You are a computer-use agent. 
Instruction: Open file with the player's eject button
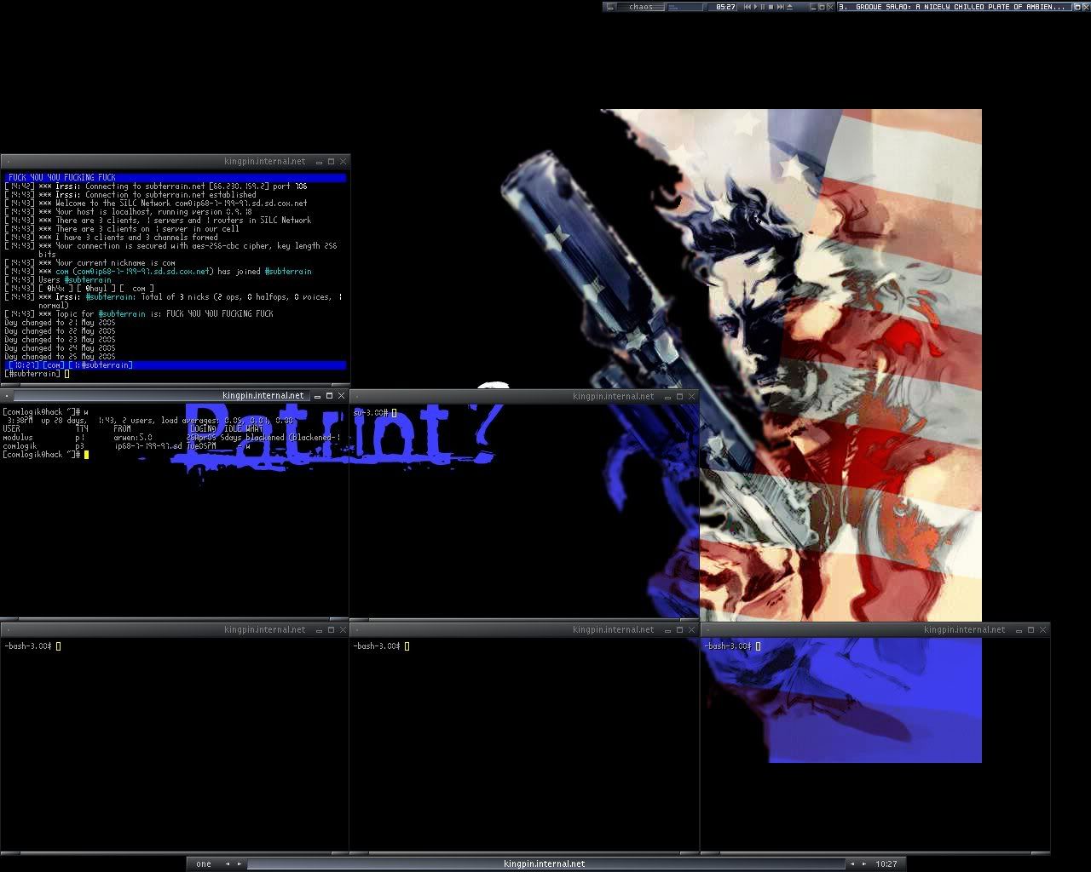click(789, 7)
